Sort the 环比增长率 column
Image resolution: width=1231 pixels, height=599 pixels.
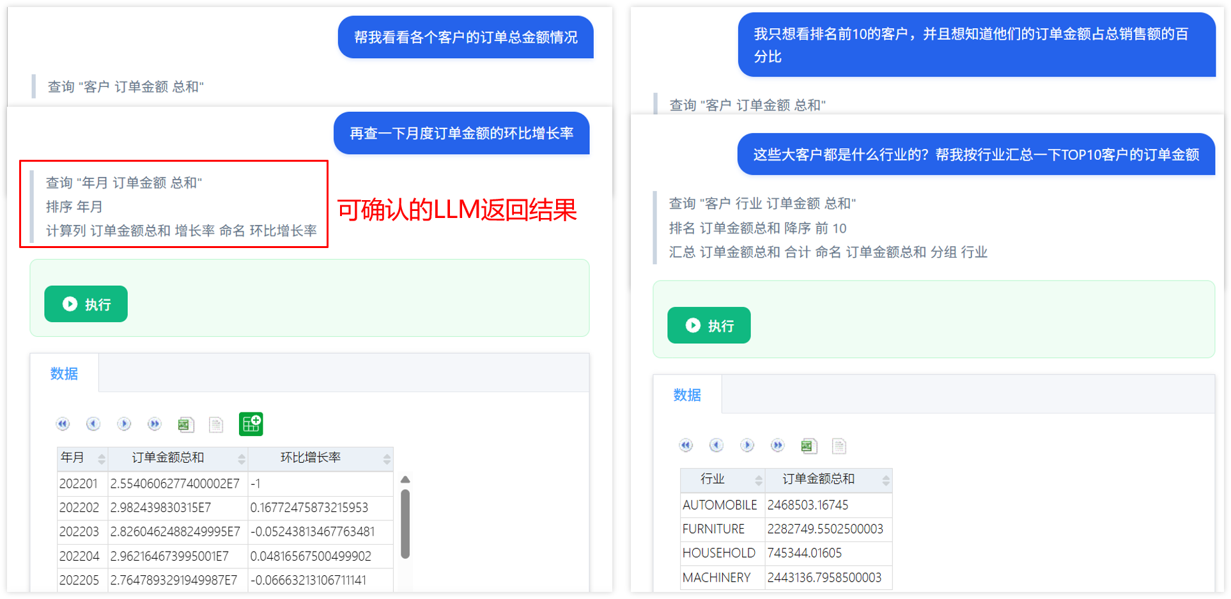(x=387, y=458)
